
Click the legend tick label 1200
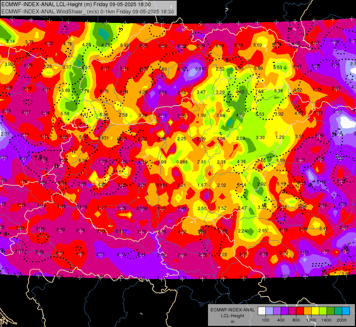point(311,320)
